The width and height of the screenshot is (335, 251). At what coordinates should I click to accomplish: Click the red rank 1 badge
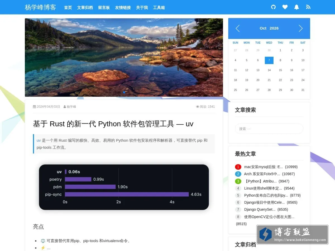pyautogui.click(x=238, y=167)
